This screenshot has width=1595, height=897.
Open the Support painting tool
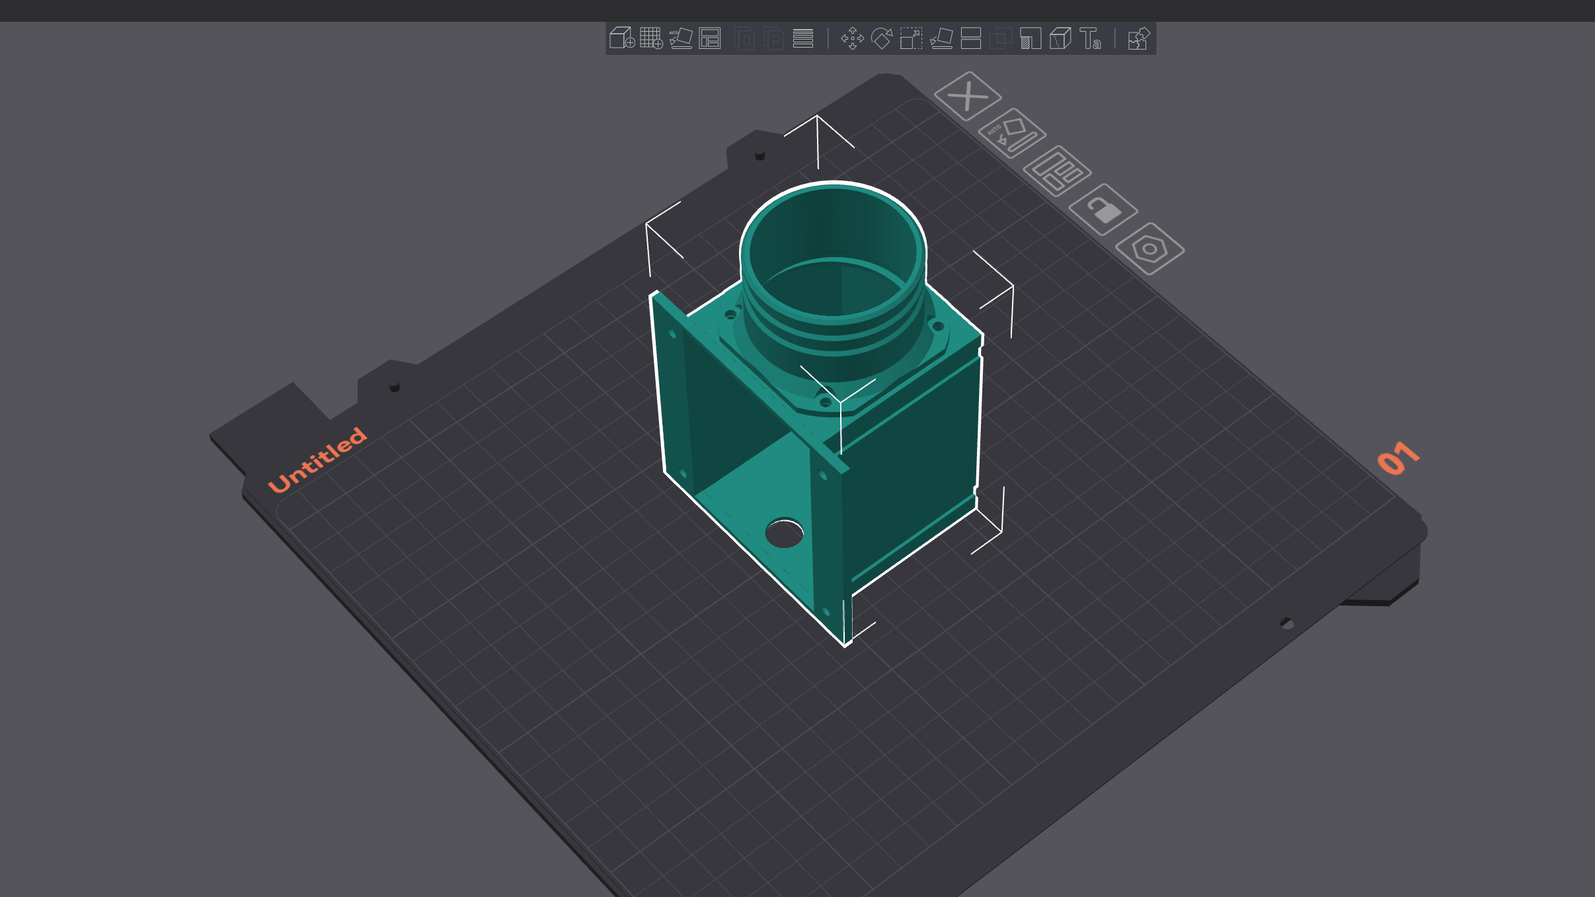coord(1030,38)
